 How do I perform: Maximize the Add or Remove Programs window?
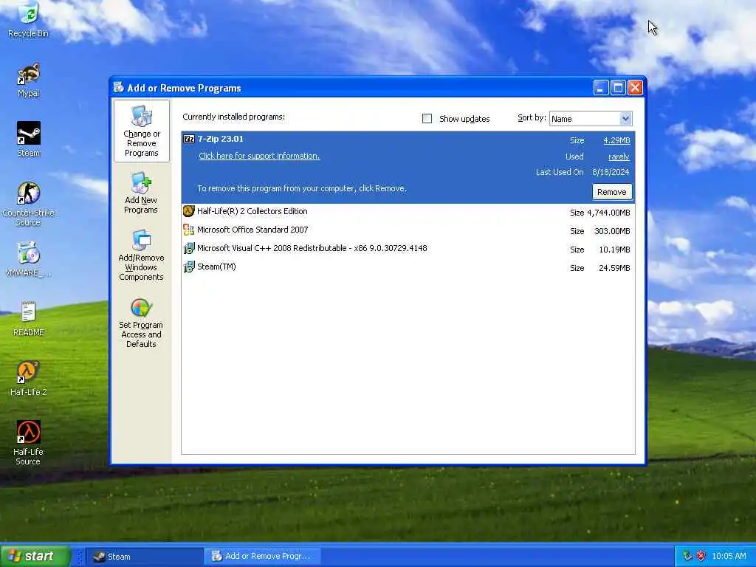618,88
